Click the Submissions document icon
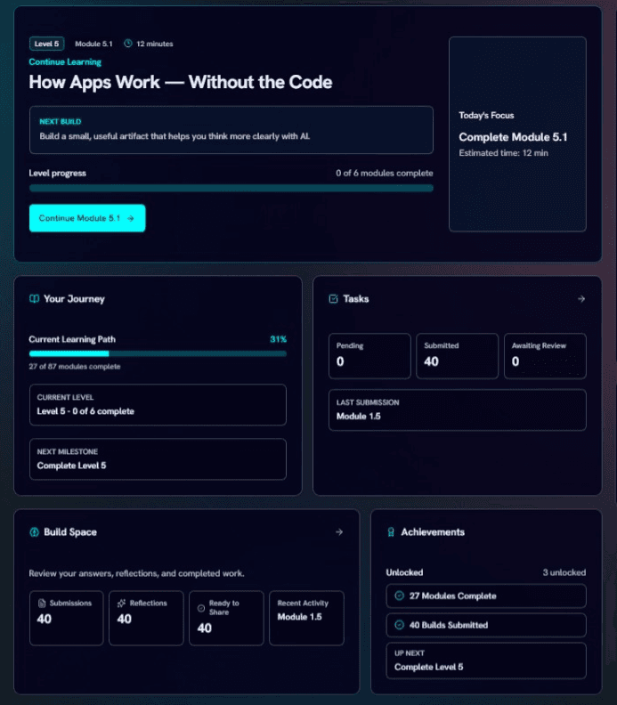The width and height of the screenshot is (617, 705). 42,603
